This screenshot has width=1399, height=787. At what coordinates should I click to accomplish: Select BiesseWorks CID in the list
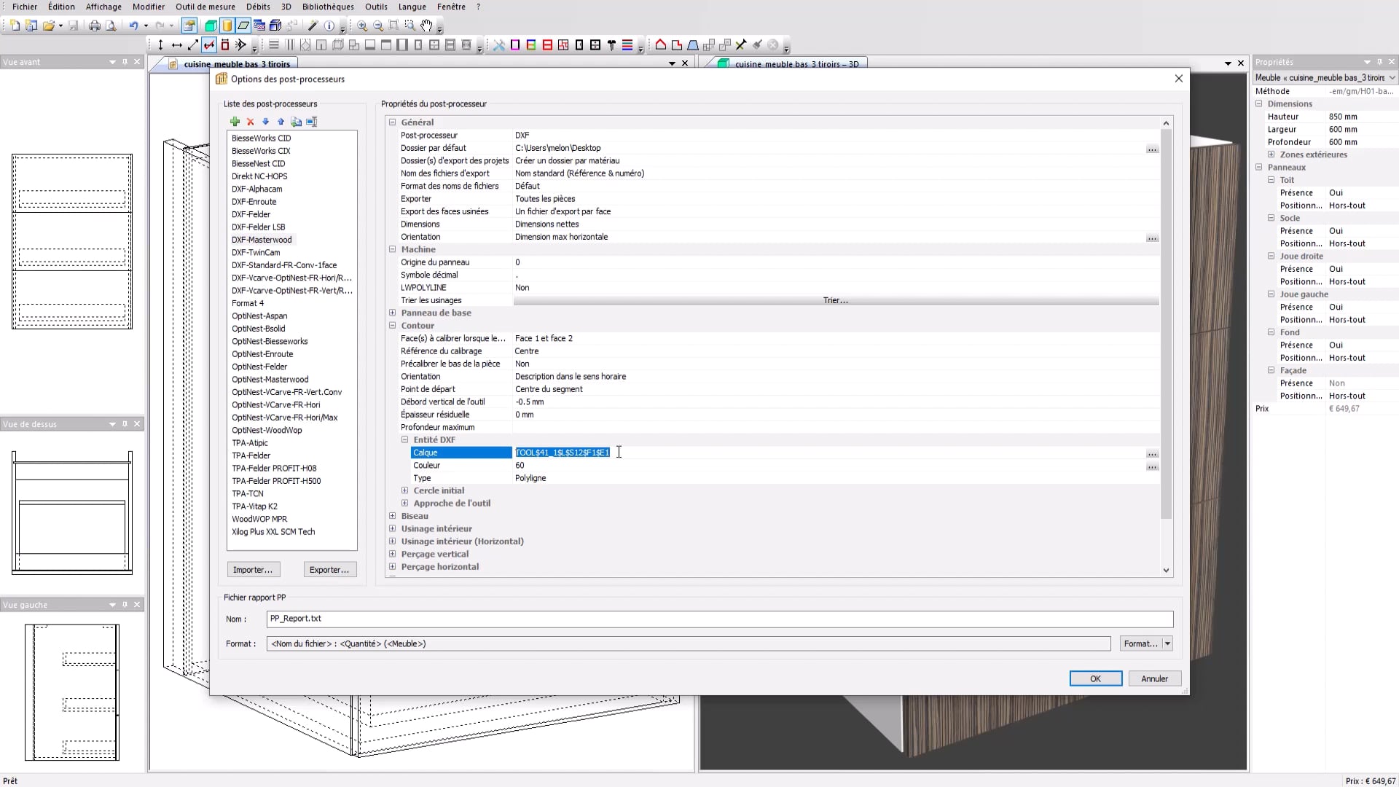(261, 138)
